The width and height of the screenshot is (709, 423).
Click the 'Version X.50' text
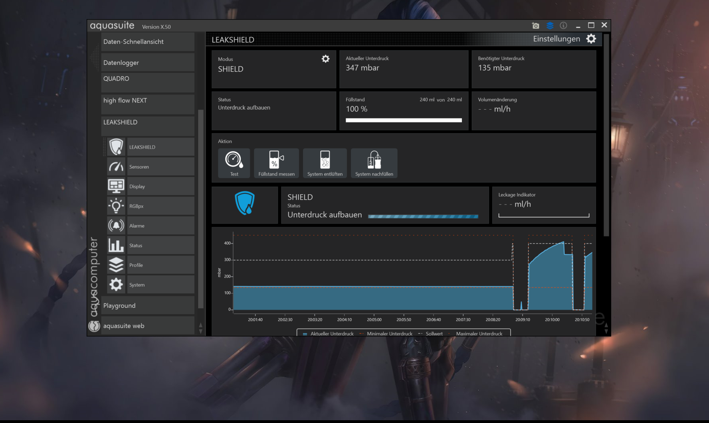click(156, 27)
